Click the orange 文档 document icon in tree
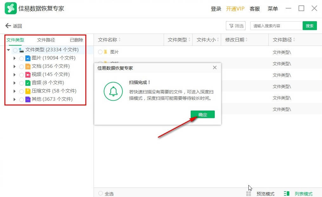 tap(28, 67)
